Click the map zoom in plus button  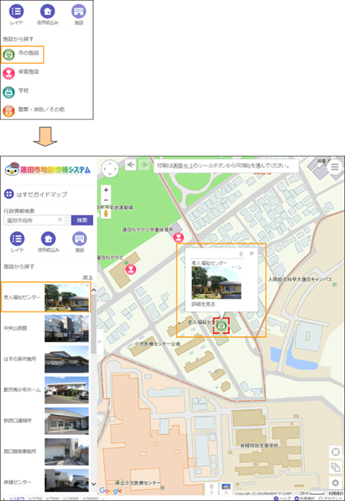pyautogui.click(x=106, y=189)
